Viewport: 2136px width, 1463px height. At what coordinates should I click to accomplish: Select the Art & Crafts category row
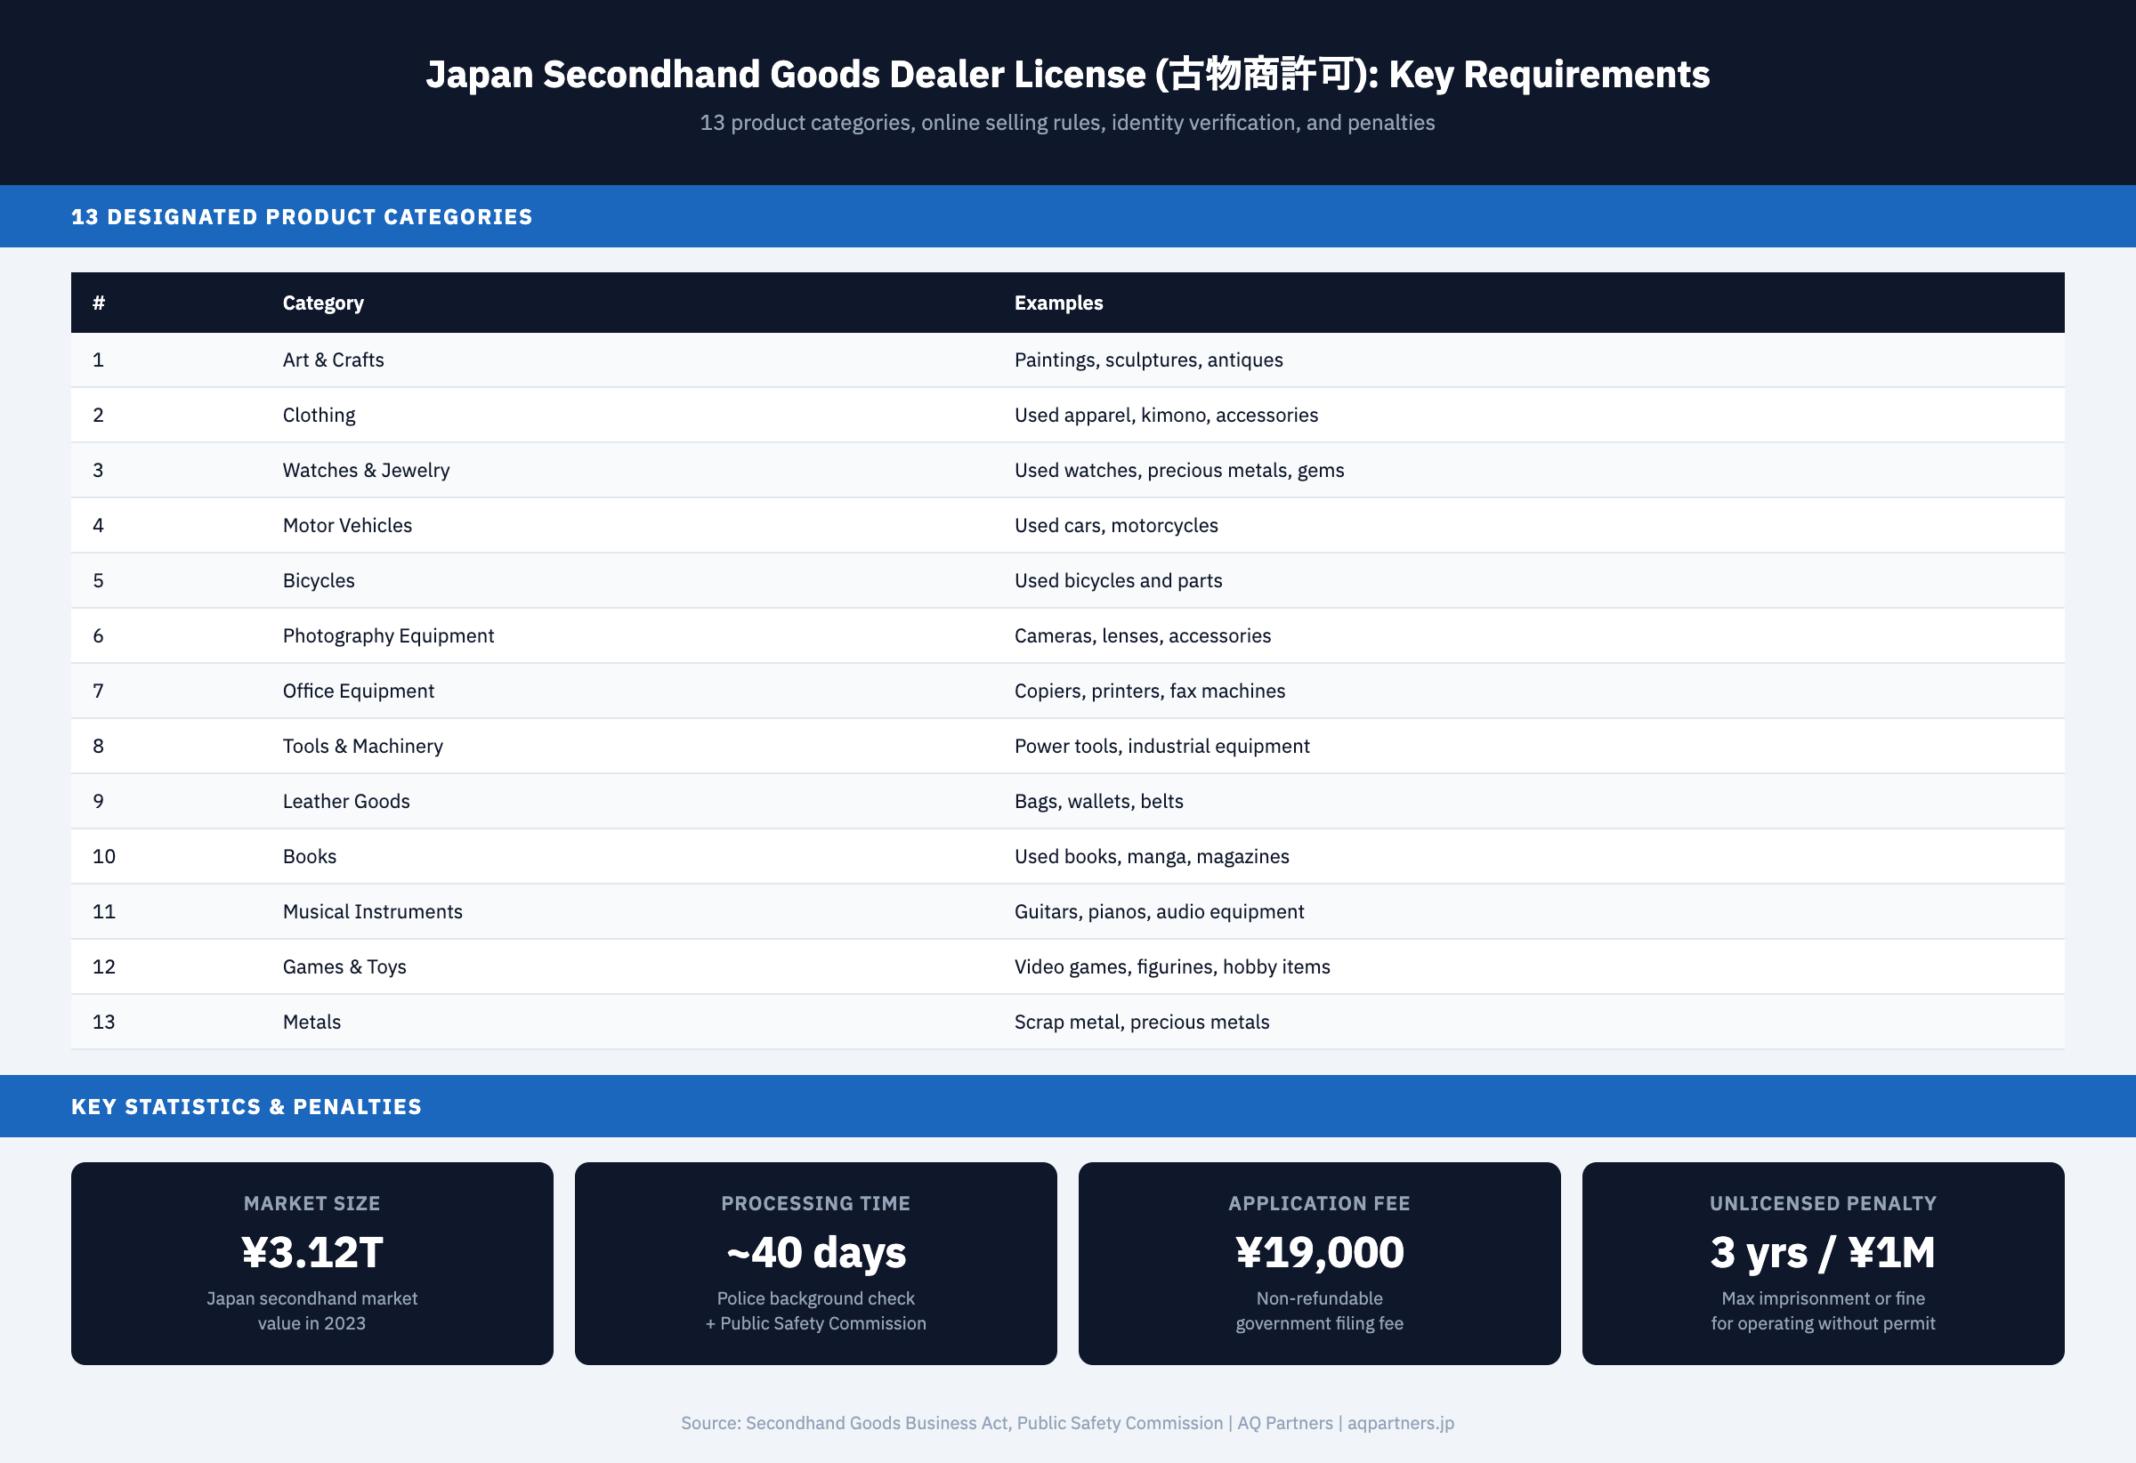point(333,360)
